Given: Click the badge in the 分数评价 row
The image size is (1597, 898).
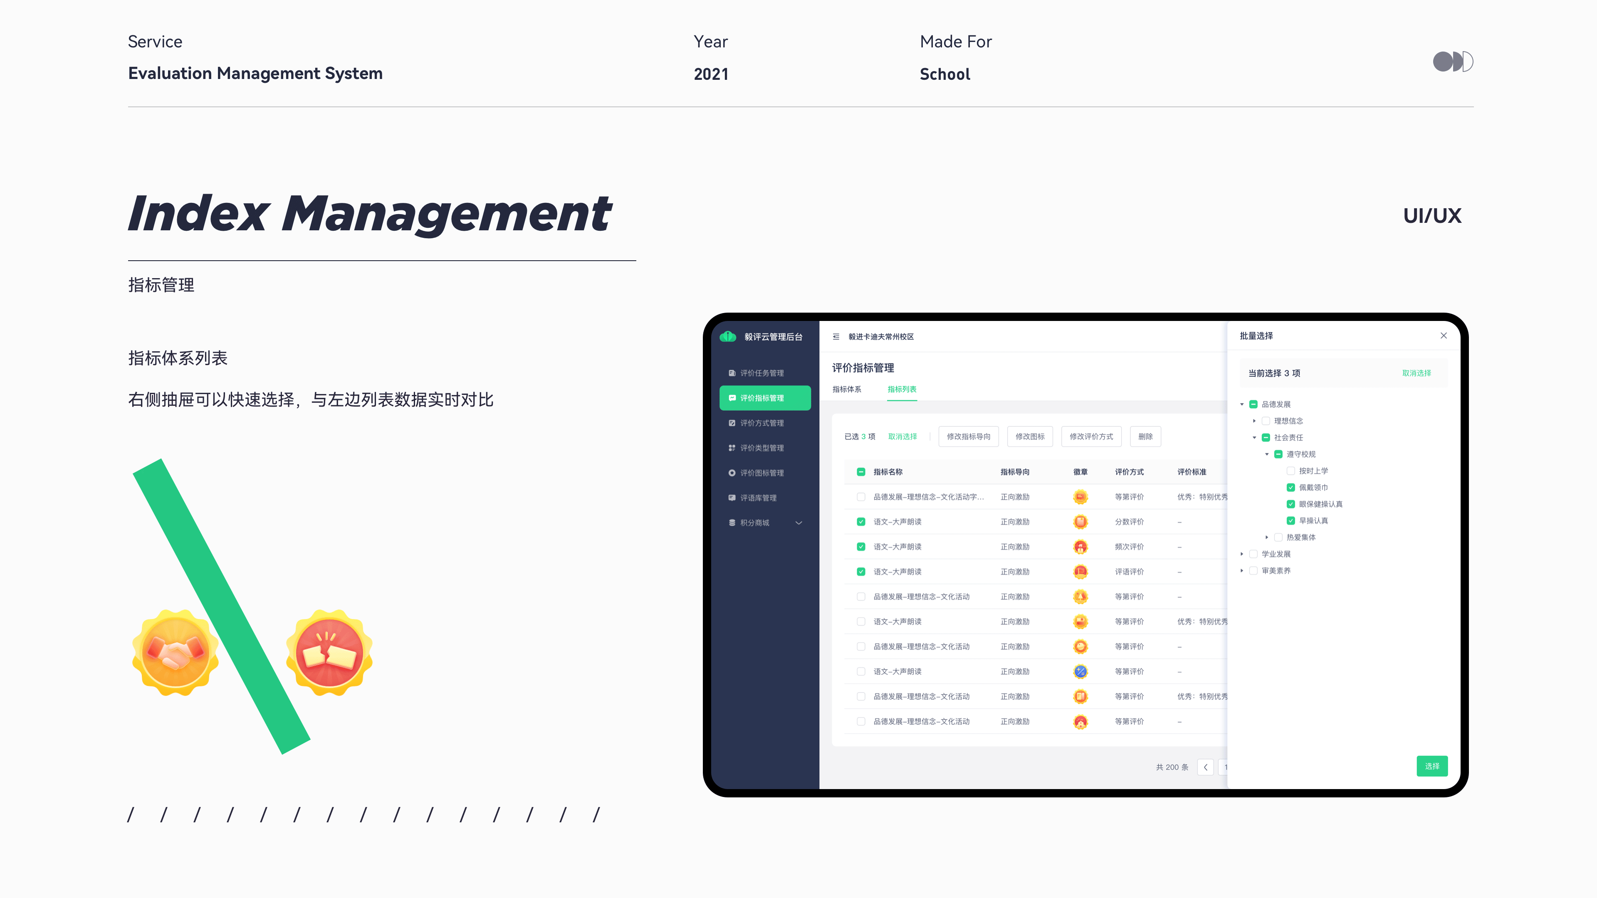Looking at the screenshot, I should 1080,522.
